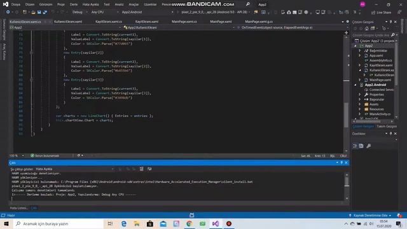Viewport: 407px width, 229px height.
Task: Select Connected Services in Solution Explorer
Action: click(x=382, y=90)
